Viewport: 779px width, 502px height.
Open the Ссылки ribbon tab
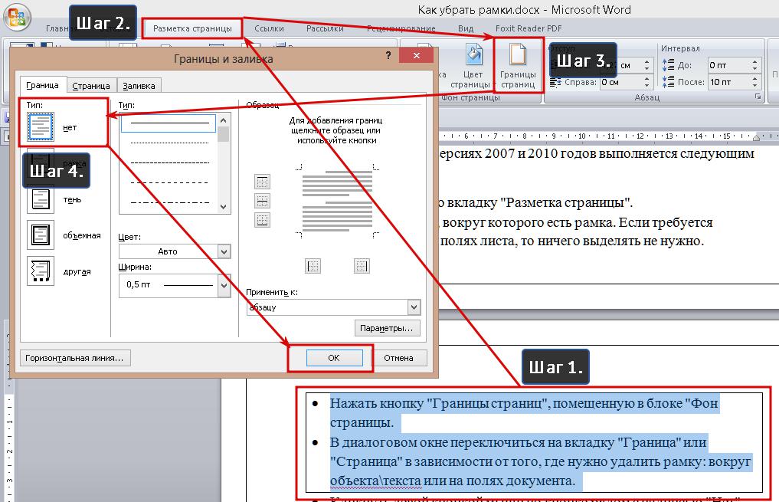tap(270, 28)
